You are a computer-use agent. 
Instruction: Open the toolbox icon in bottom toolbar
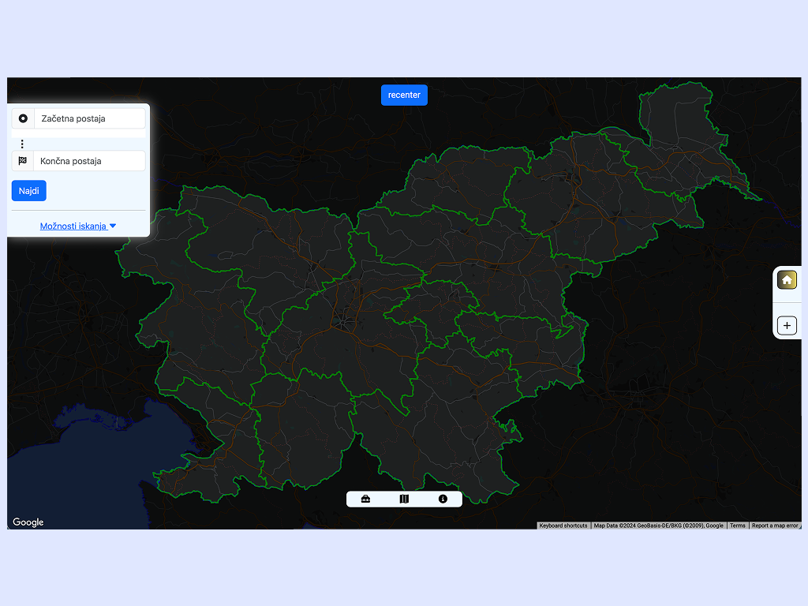pos(365,499)
